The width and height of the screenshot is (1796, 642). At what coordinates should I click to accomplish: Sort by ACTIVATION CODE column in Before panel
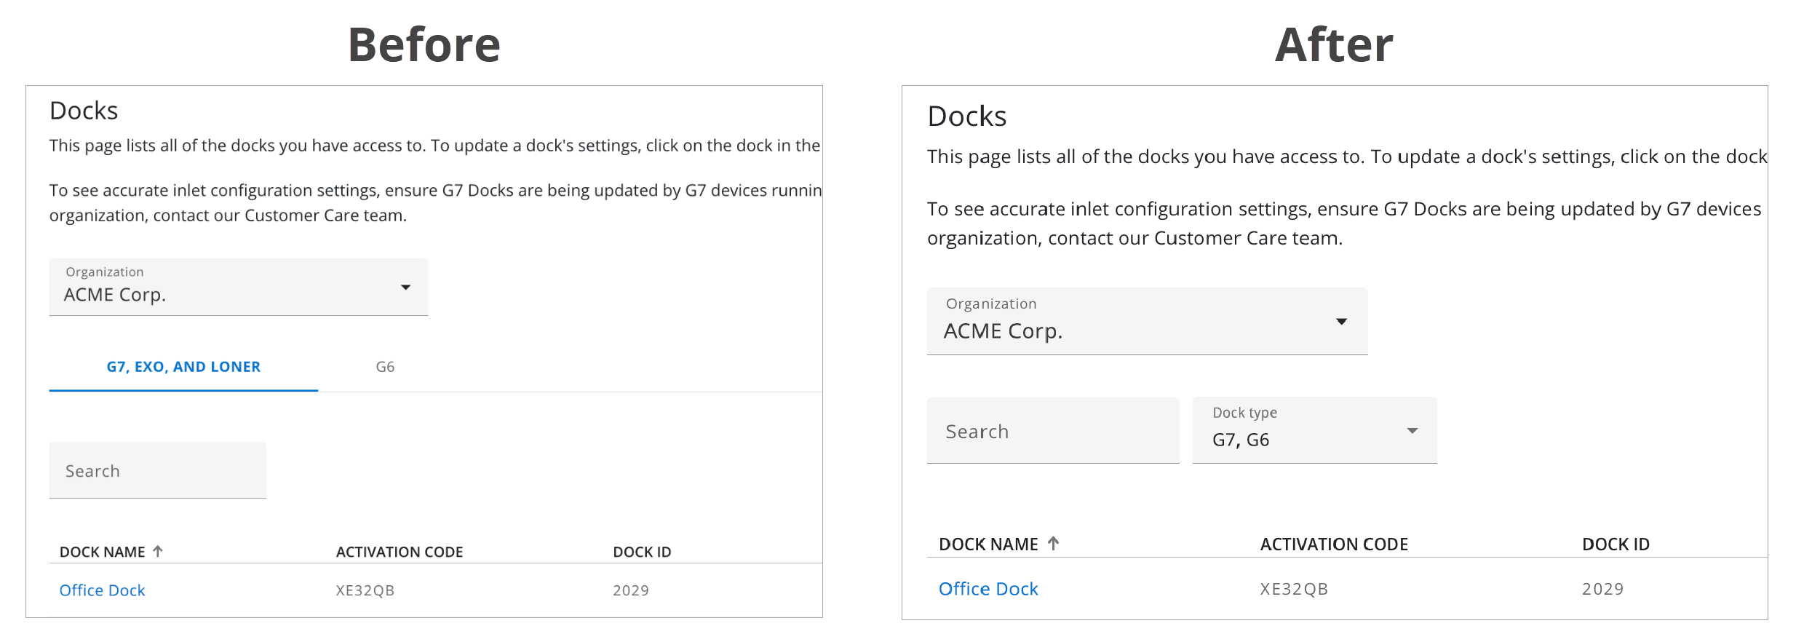pos(399,552)
